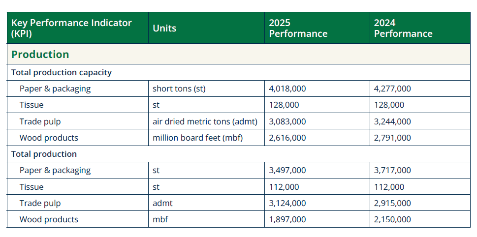Image resolution: width=477 pixels, height=237 pixels.
Task: Select the 3,717,000 production value
Action: point(392,171)
